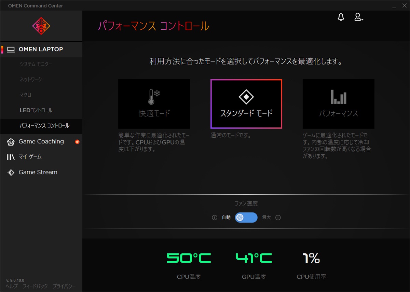
Task: Click the bar chart icon of パフォーマンス
Action: click(339, 97)
